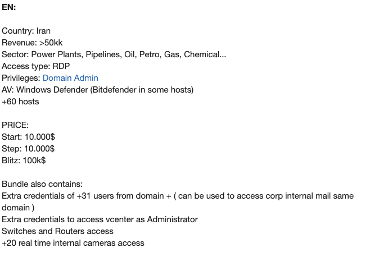Click the Step: 10.000$ line
Image resolution: width=370 pixels, height=257 pixels.
[x=28, y=149]
